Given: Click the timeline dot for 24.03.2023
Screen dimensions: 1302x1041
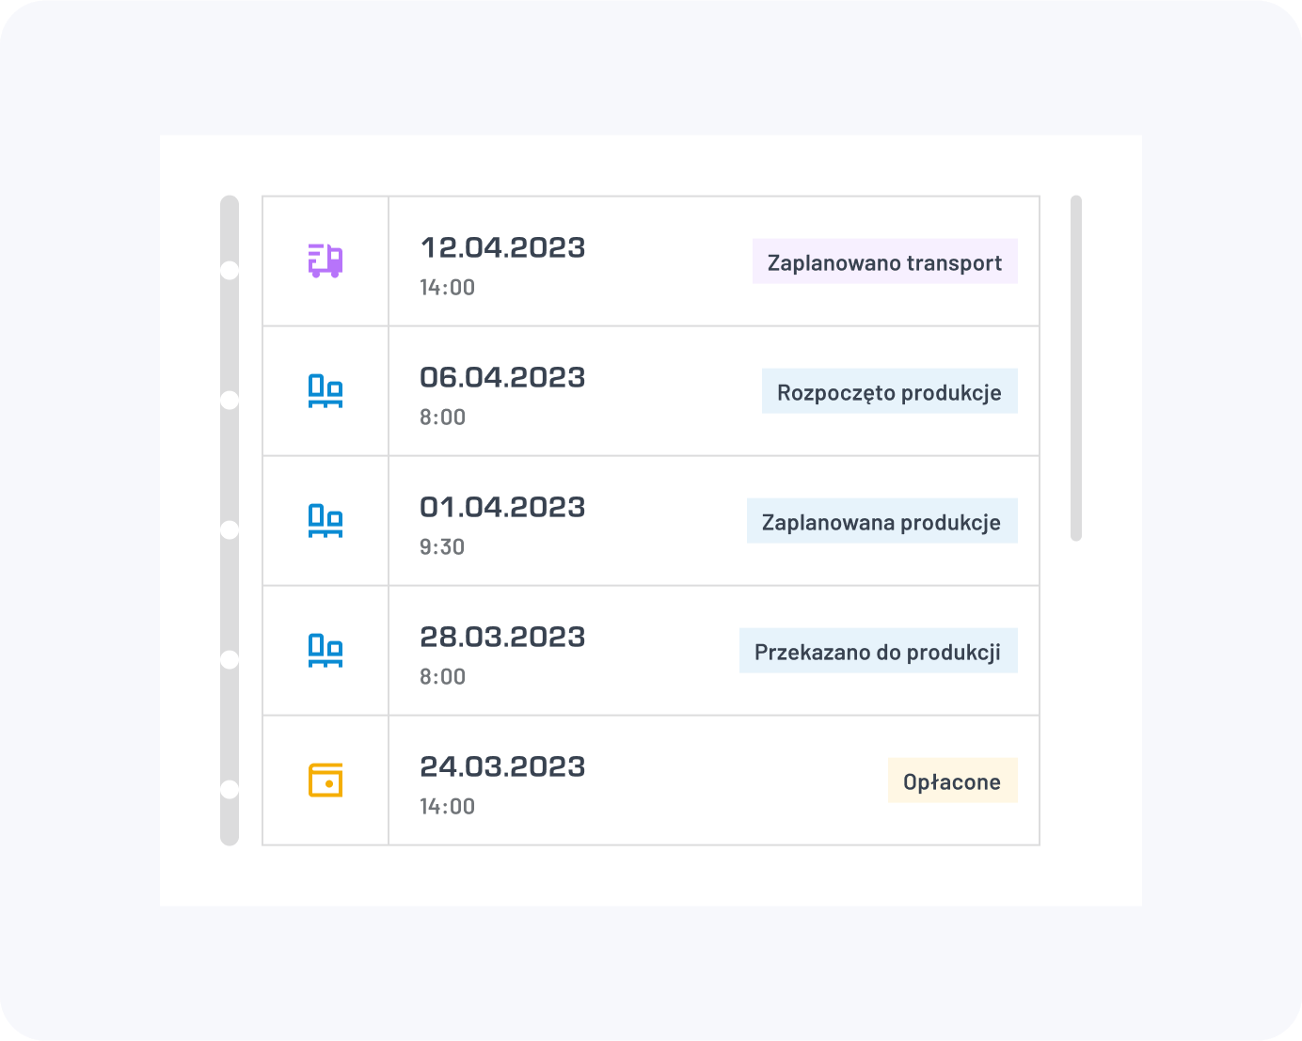Looking at the screenshot, I should point(230,790).
